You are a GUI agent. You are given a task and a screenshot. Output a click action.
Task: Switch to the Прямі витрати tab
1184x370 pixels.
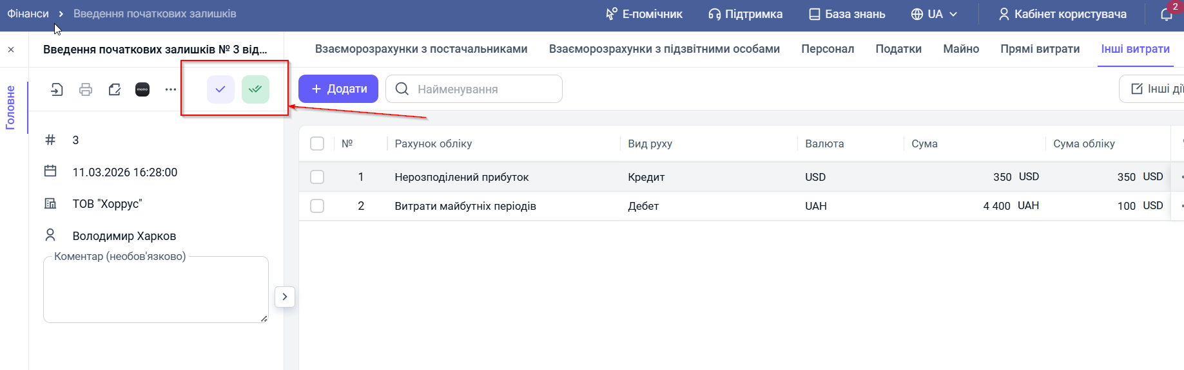coord(1040,49)
